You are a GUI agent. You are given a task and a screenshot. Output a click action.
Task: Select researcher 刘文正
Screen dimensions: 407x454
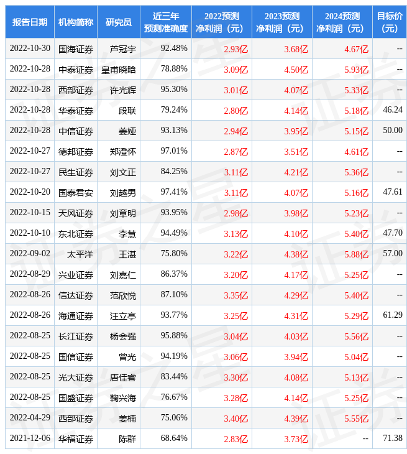coord(122,172)
